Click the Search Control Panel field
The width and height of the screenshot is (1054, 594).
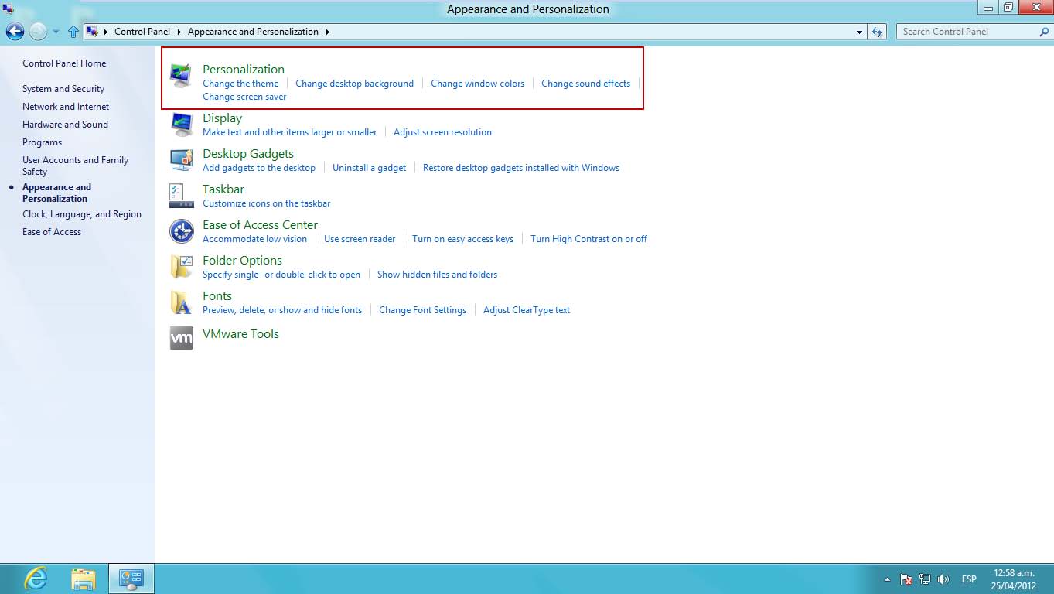(967, 32)
